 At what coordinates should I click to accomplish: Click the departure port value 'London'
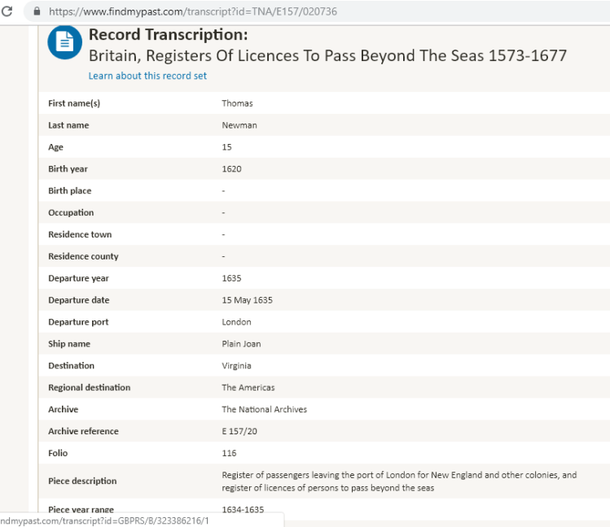[x=236, y=322]
